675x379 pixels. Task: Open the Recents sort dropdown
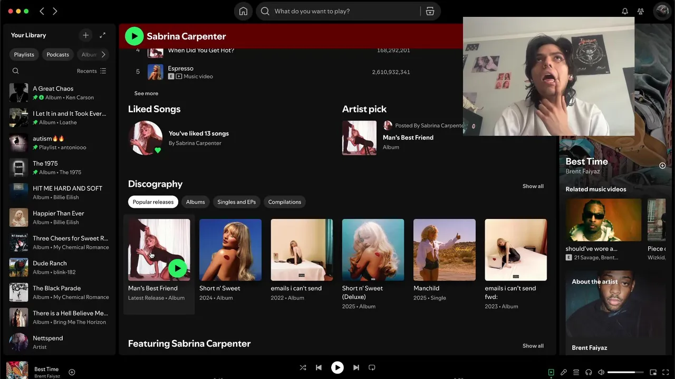91,71
